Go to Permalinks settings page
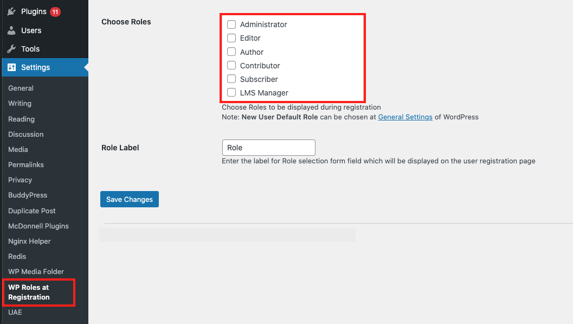Image resolution: width=573 pixels, height=324 pixels. [26, 164]
